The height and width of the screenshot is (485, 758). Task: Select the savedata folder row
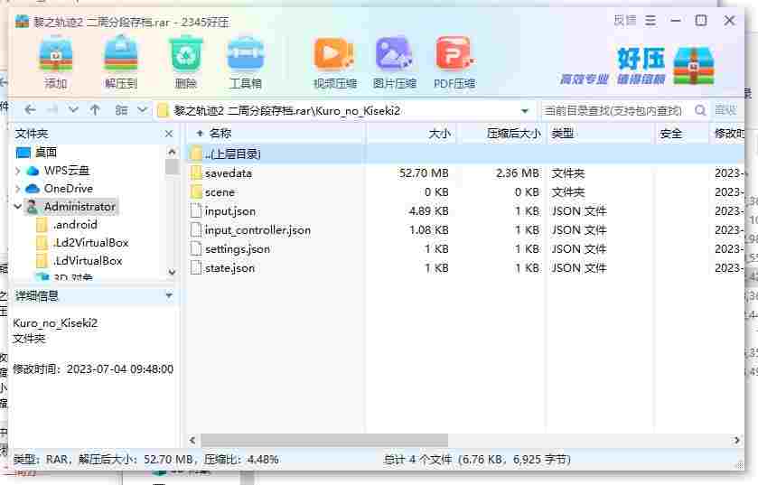[x=465, y=173]
